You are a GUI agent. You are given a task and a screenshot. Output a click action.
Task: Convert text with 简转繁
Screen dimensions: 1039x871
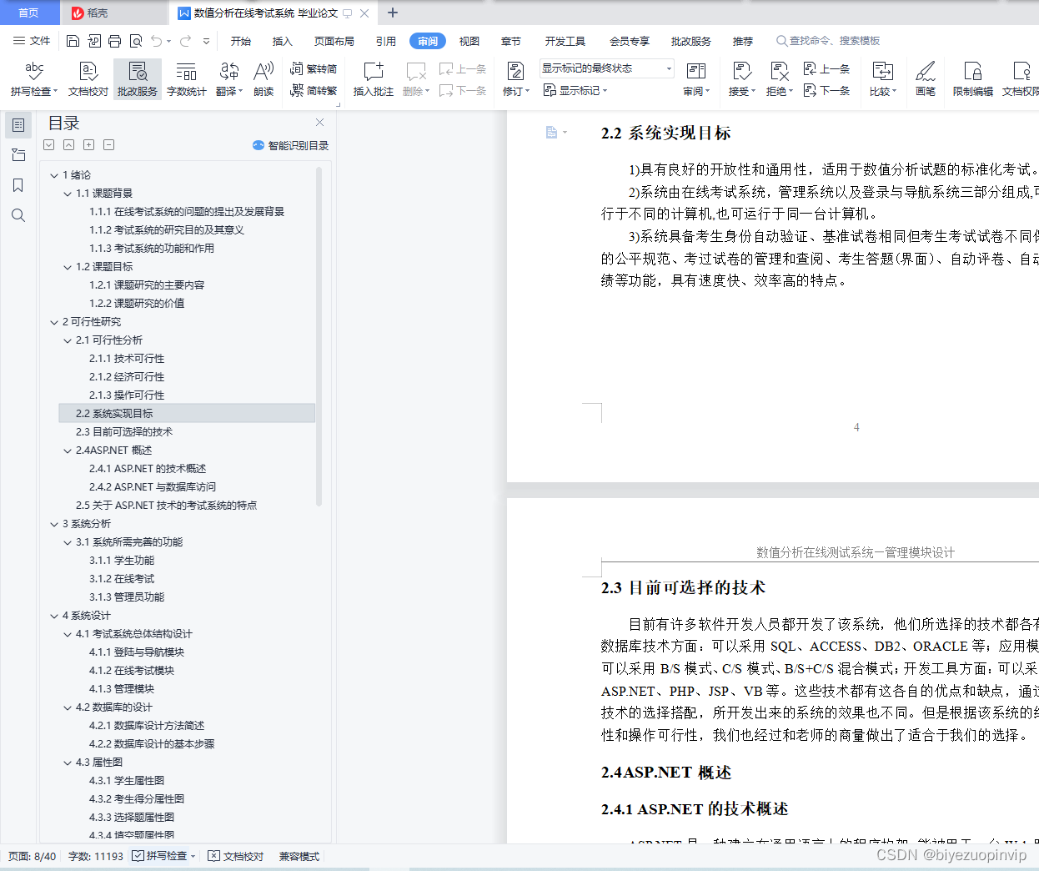(314, 90)
